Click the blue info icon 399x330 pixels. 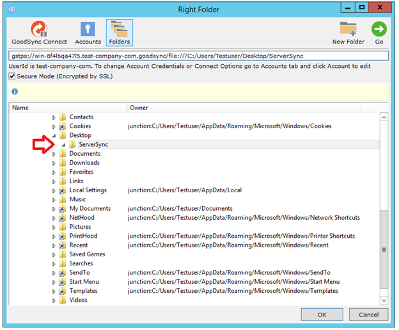pyautogui.click(x=15, y=92)
